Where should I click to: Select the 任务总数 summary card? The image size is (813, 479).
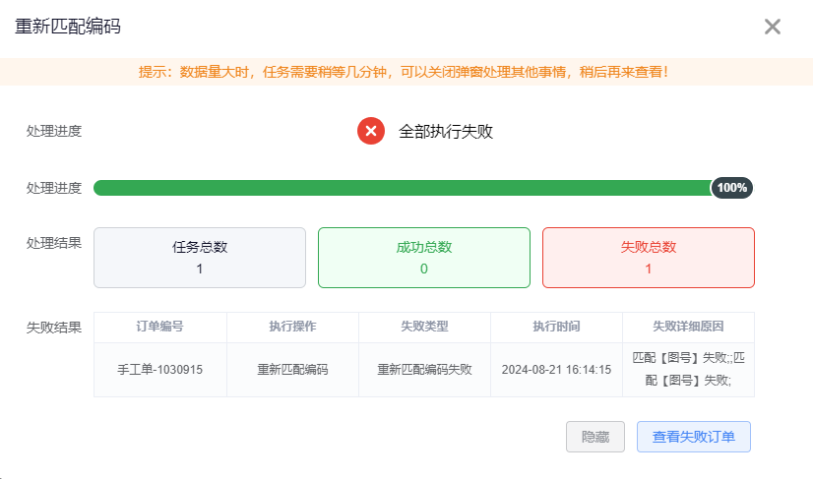coord(200,258)
